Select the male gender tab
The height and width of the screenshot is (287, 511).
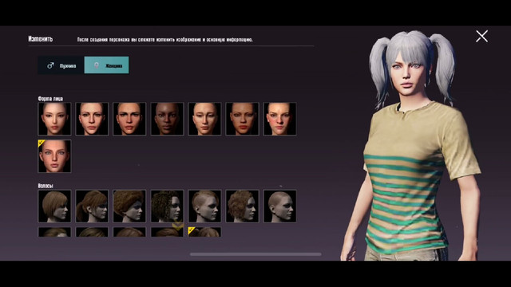[x=61, y=65]
